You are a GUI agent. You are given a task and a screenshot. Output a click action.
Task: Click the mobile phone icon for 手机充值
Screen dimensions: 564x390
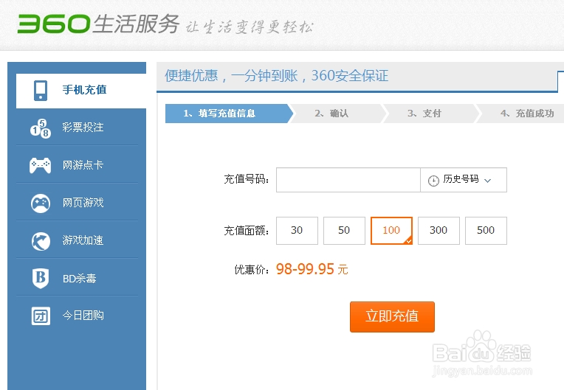coord(41,90)
